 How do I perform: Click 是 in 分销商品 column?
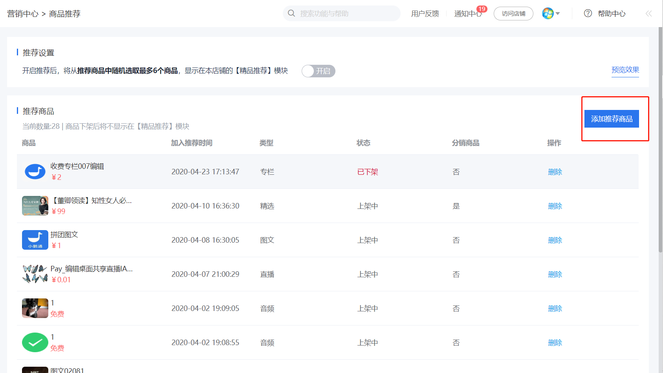[456, 206]
